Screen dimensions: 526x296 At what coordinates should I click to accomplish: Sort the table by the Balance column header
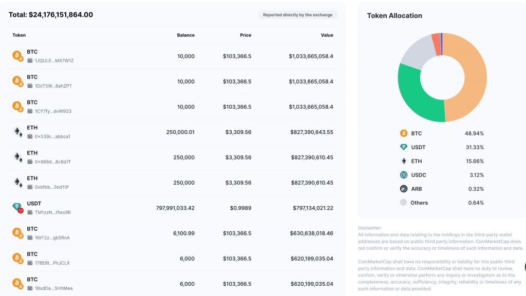(x=185, y=35)
